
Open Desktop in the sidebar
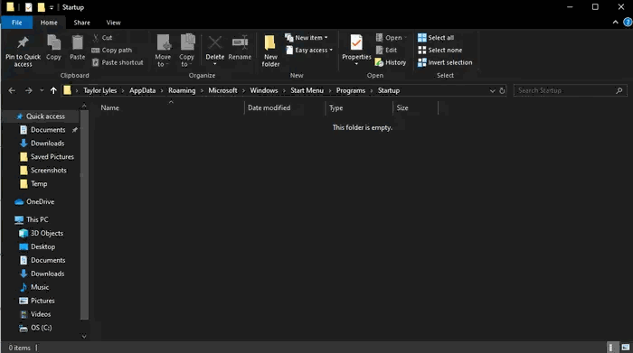[38, 246]
